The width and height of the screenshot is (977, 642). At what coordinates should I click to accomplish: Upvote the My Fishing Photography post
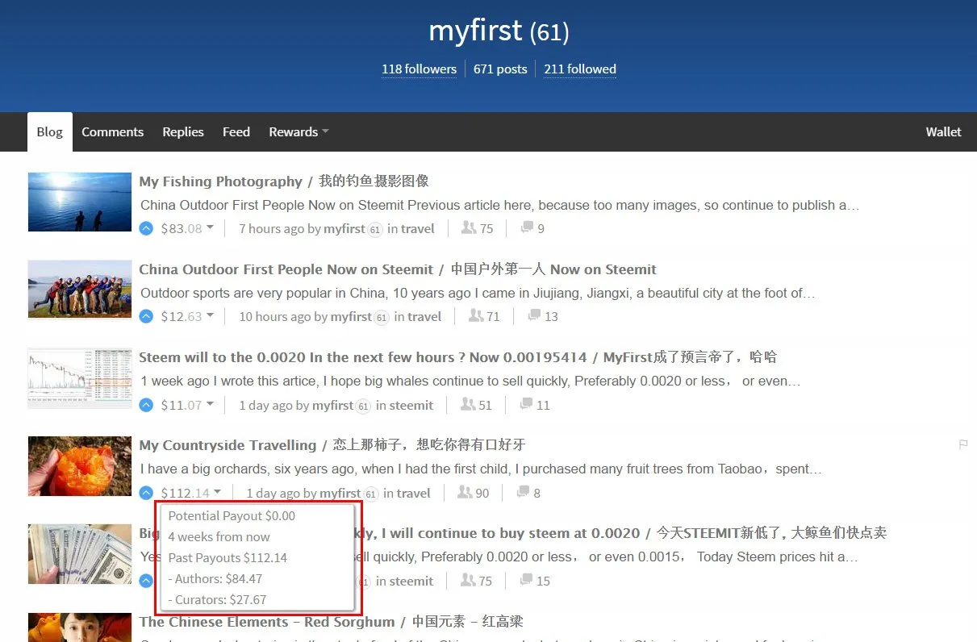point(146,228)
